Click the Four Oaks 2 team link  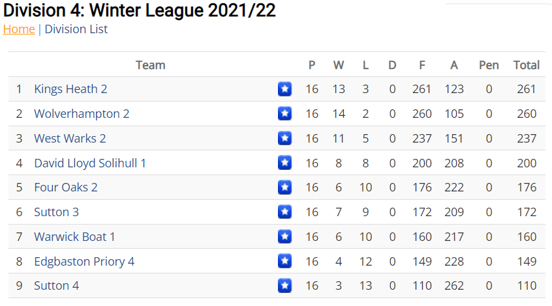click(x=65, y=188)
